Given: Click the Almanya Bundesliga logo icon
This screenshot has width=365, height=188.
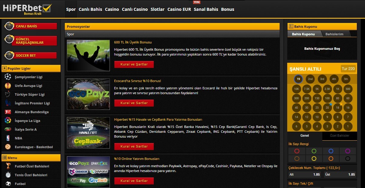Looking at the screenshot, I should [8, 112].
